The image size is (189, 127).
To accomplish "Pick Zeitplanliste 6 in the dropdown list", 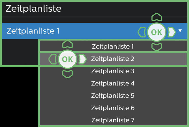I will click(113, 108).
